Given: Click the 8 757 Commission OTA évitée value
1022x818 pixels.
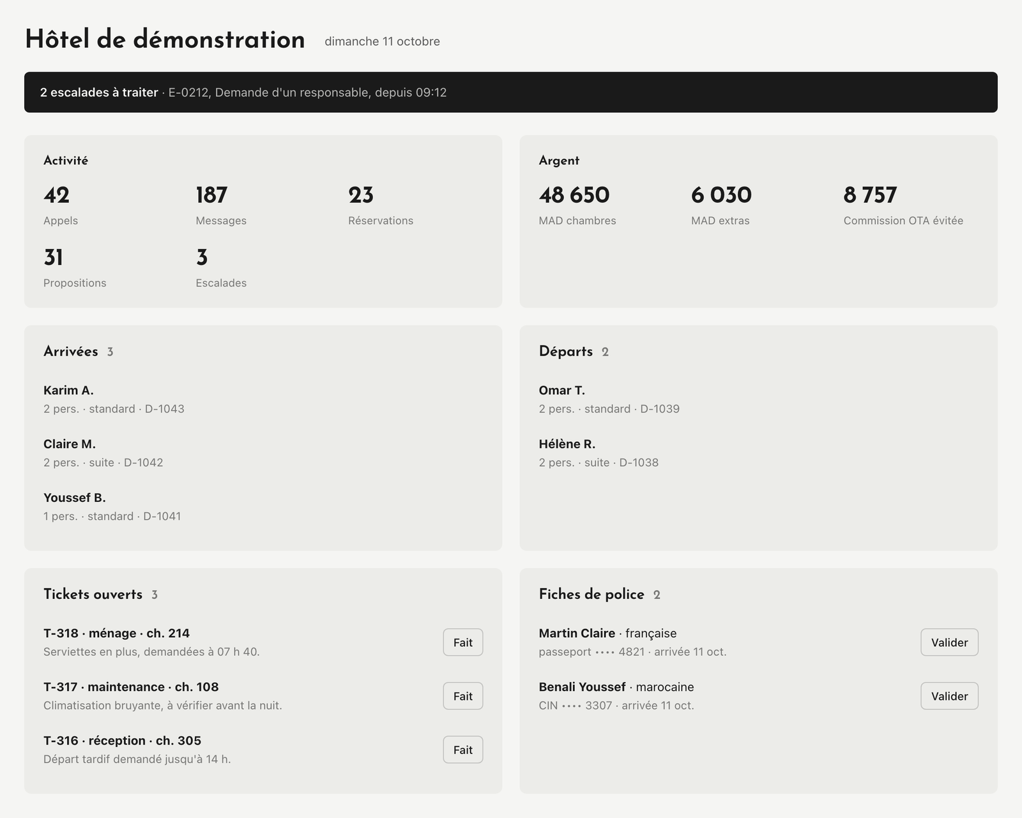Looking at the screenshot, I should click(870, 195).
